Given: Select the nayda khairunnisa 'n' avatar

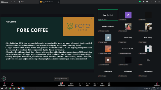Looking at the screenshot, I should point(108,60).
